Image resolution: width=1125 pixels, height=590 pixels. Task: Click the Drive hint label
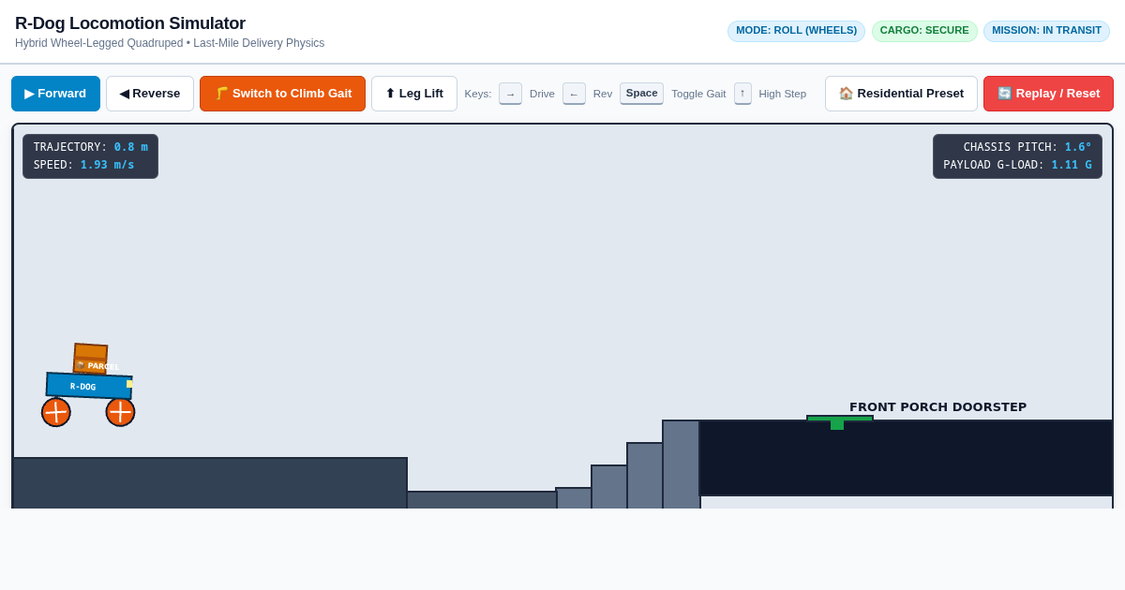[542, 94]
